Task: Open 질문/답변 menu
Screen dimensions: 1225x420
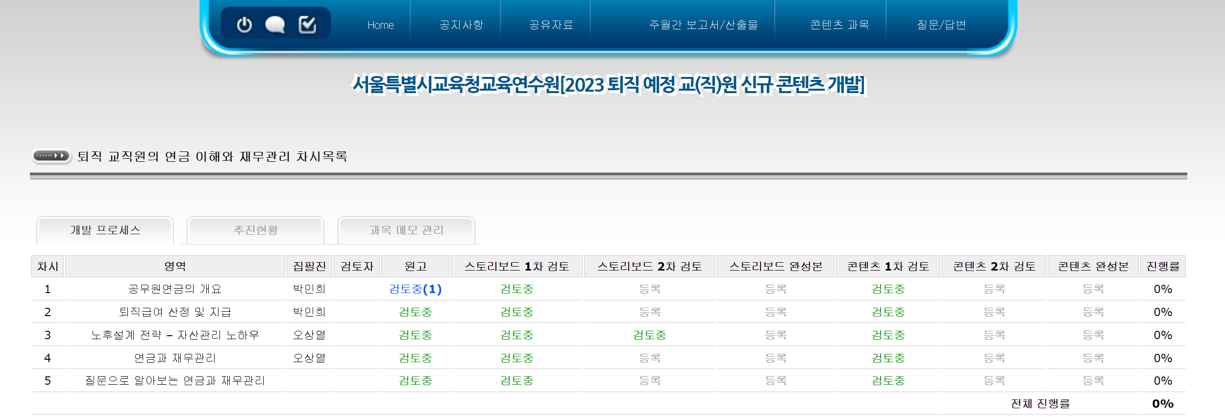Action: [x=941, y=25]
